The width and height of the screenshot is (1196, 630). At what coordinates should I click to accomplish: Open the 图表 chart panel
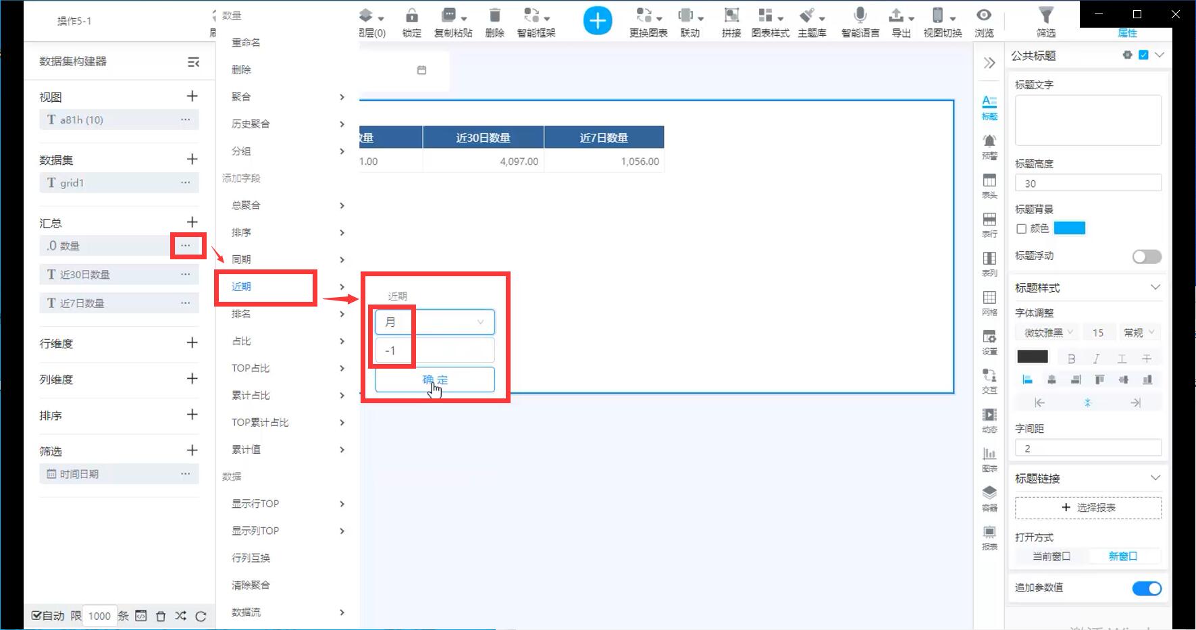click(x=989, y=459)
